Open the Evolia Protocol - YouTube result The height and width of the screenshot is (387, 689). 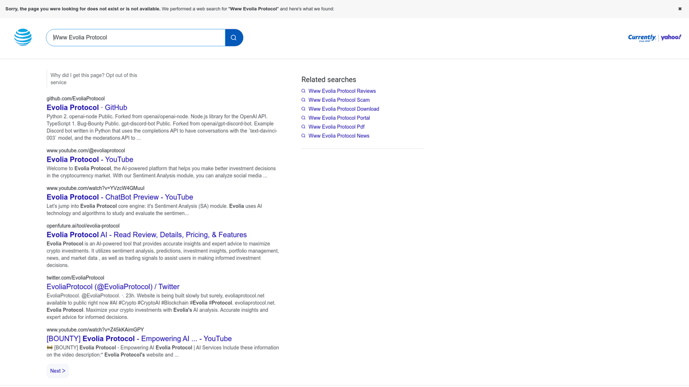90,160
